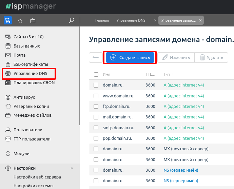234x189 pixels.
Task: Click the FTP-пользователи icon
Action: [8, 139]
